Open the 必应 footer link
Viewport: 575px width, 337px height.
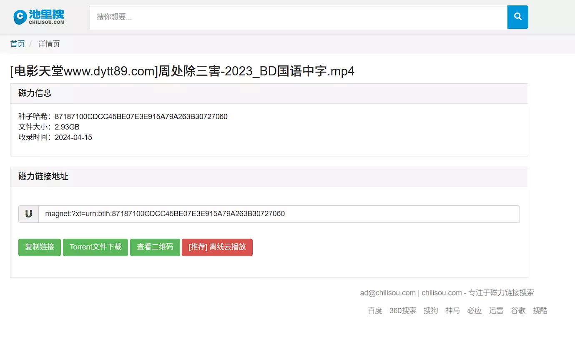[x=475, y=311]
